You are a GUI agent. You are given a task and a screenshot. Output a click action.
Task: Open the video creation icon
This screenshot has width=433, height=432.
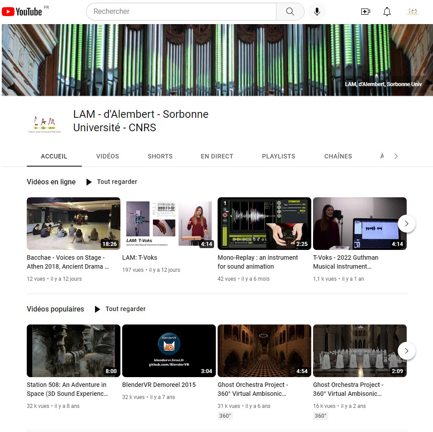(x=366, y=12)
